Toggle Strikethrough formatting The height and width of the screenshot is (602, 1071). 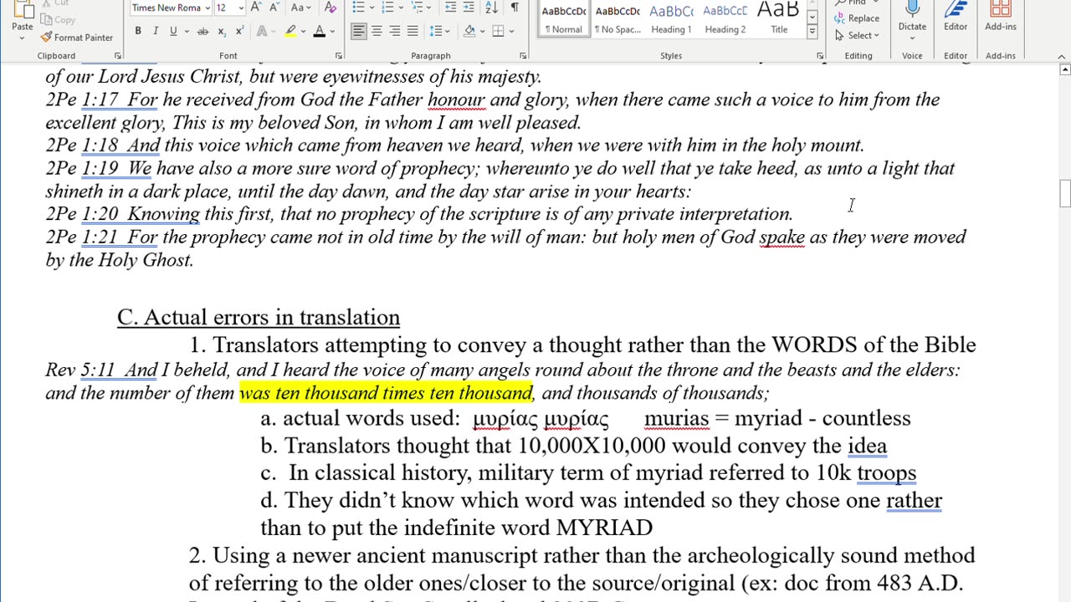(x=203, y=32)
